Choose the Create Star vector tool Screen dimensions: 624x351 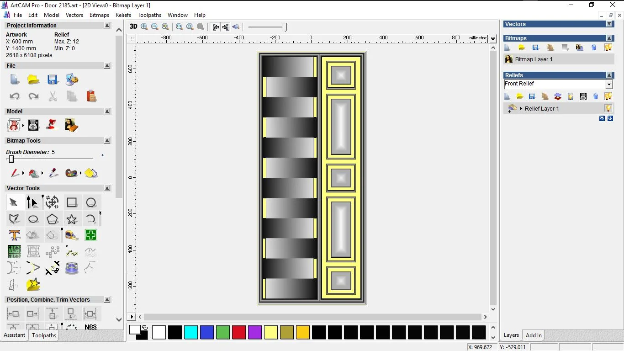pyautogui.click(x=72, y=219)
